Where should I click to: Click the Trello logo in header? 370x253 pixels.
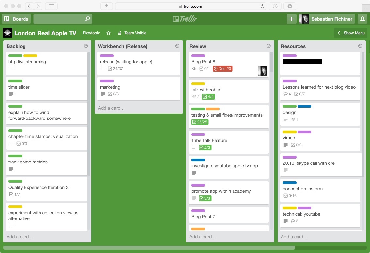click(185, 19)
